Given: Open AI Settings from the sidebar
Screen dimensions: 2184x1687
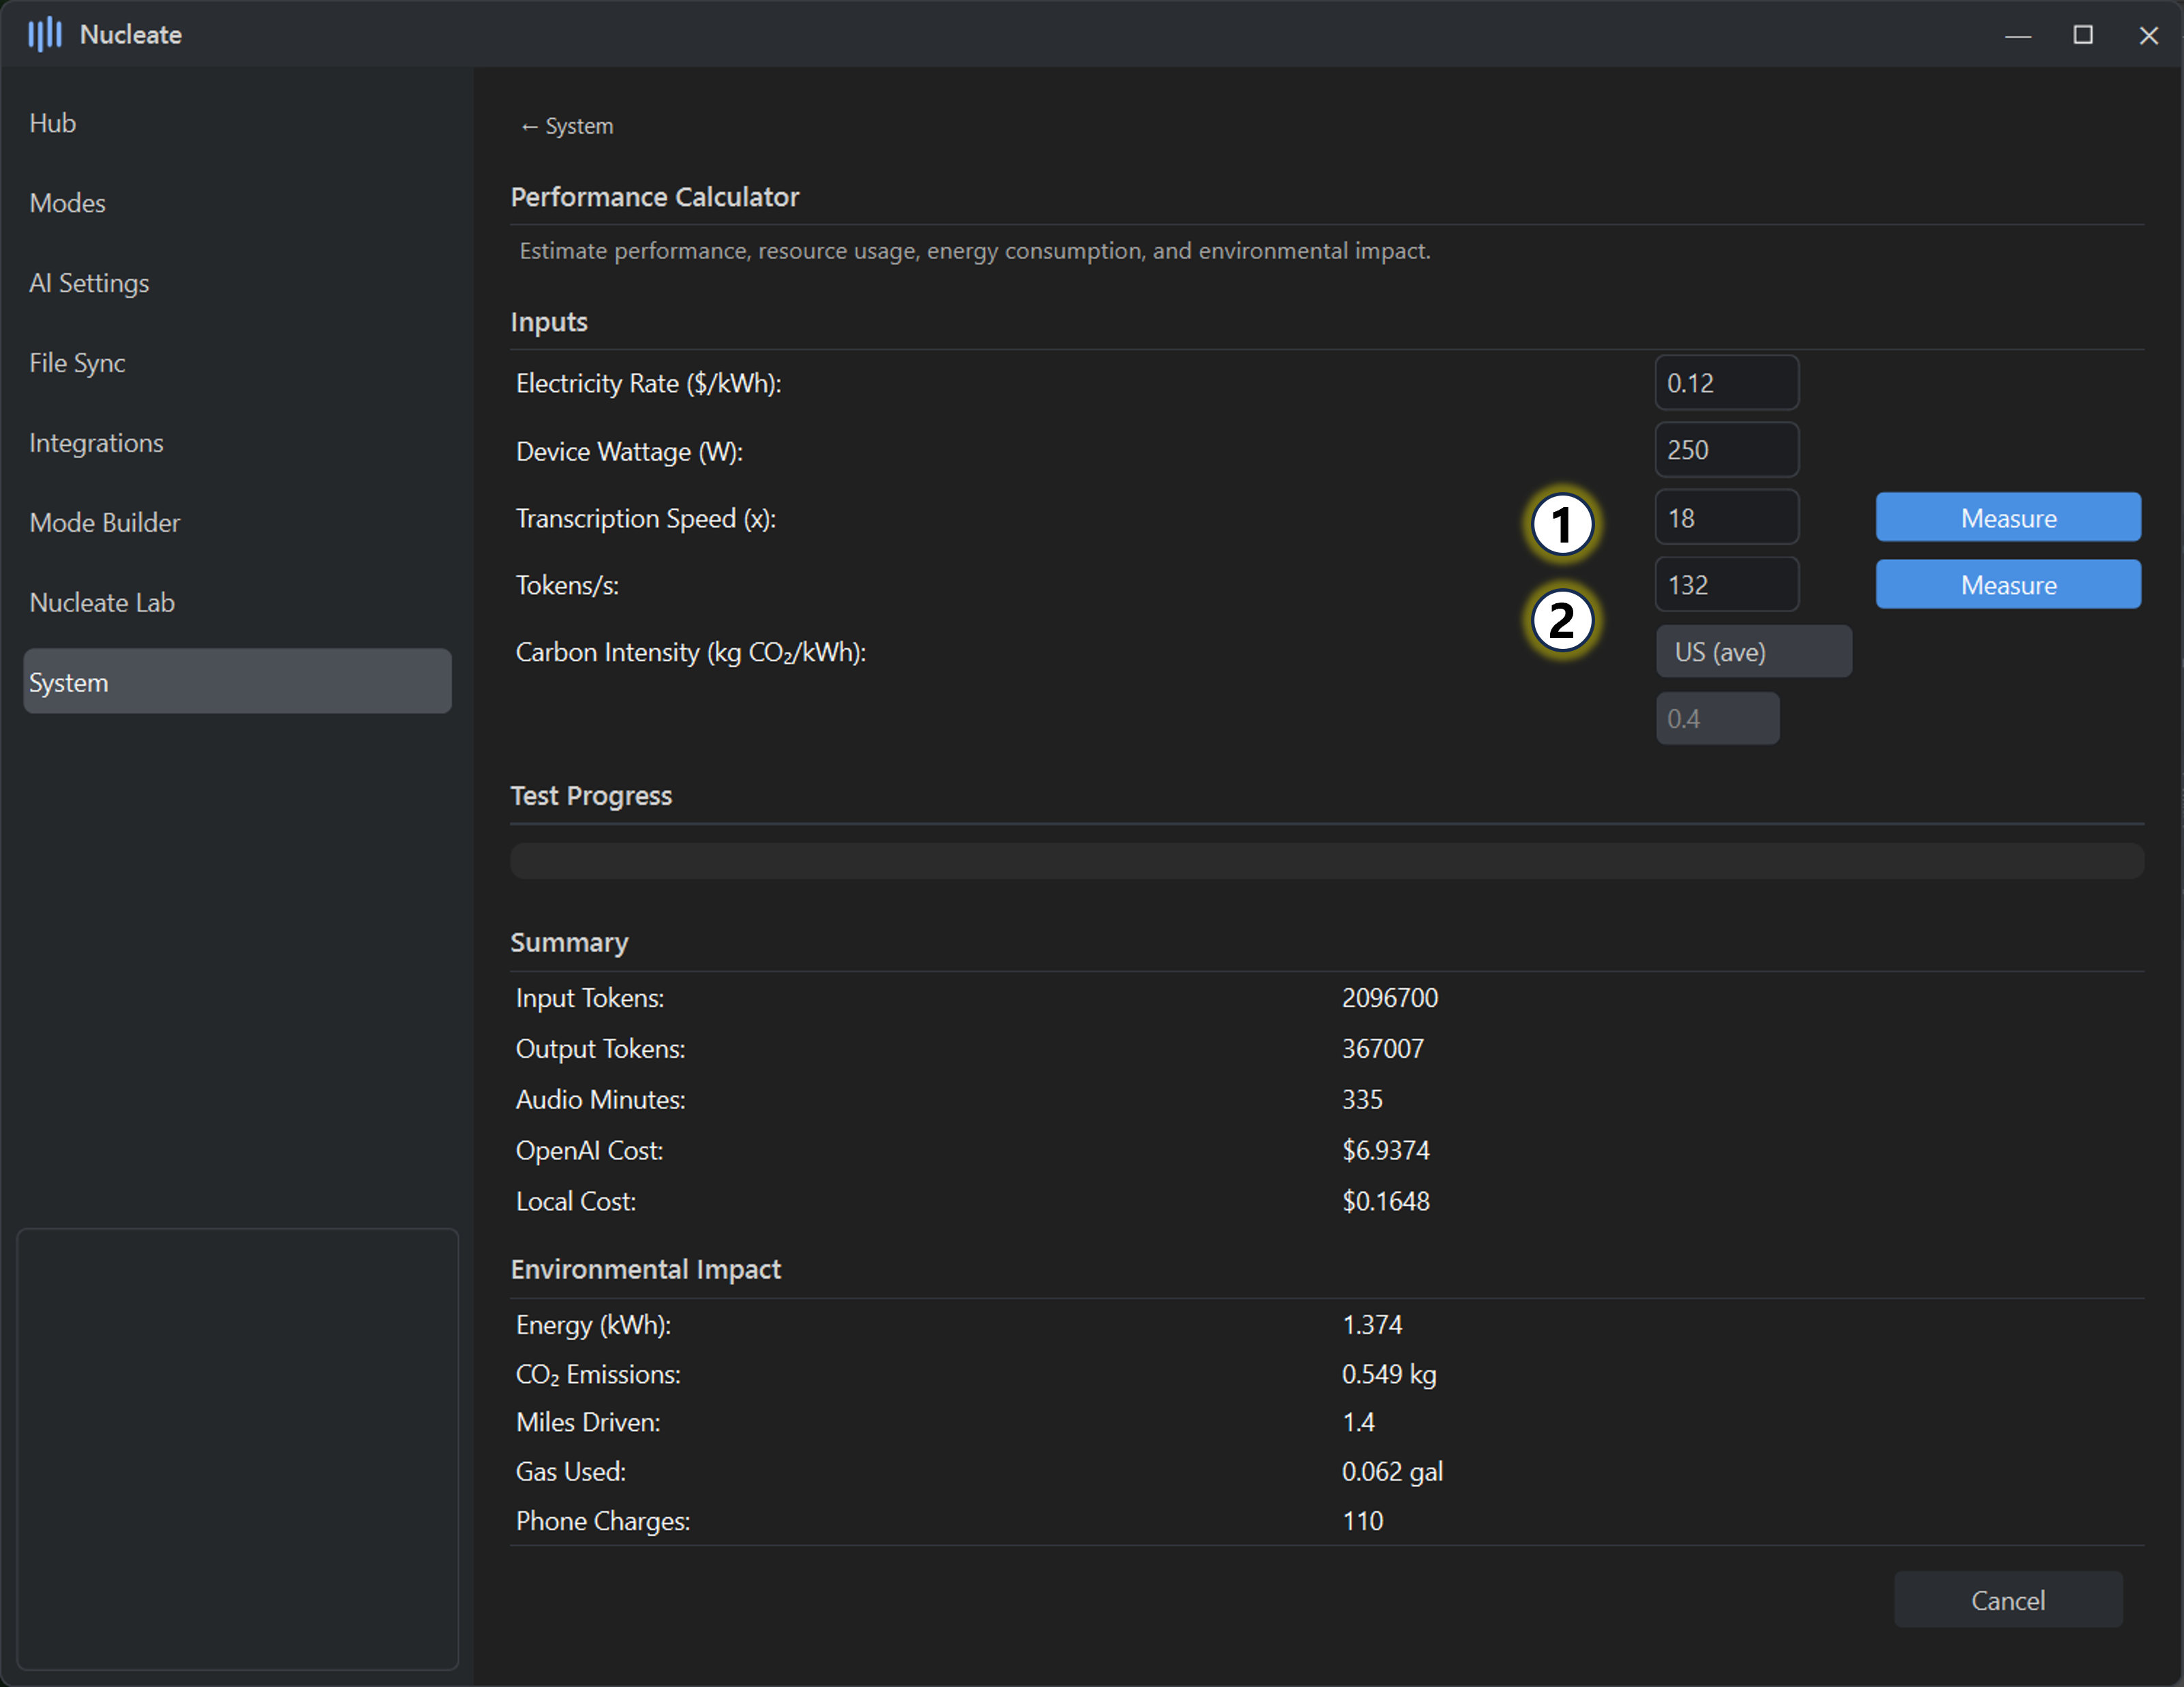Looking at the screenshot, I should pos(89,283).
